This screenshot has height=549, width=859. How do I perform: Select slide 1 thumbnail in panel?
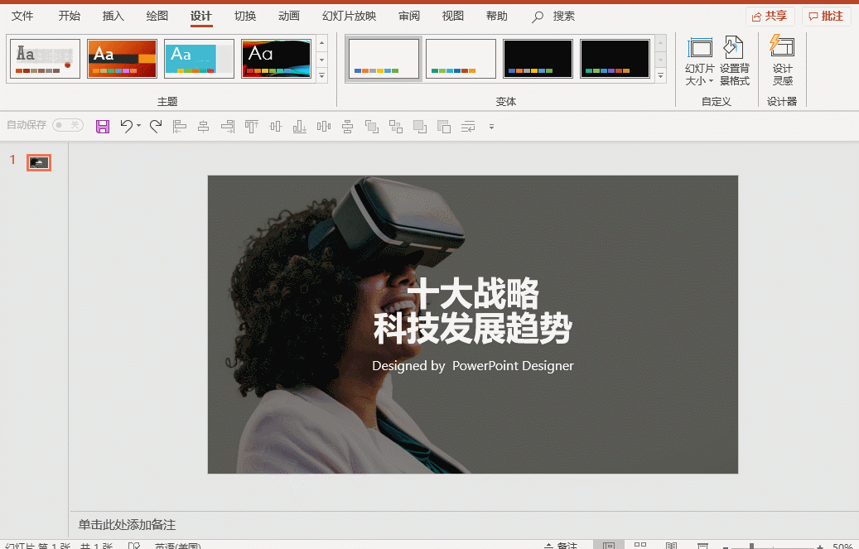click(x=39, y=162)
